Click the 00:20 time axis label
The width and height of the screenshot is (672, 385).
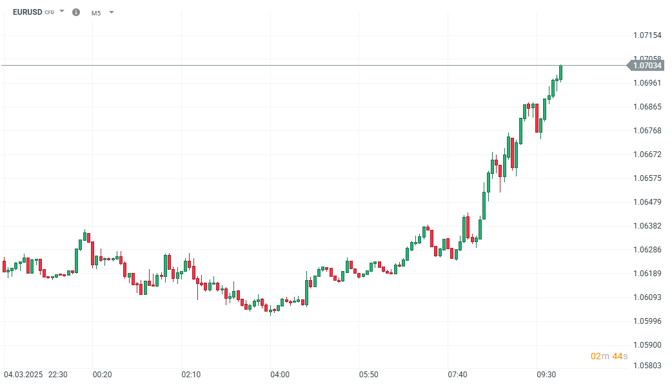click(102, 375)
